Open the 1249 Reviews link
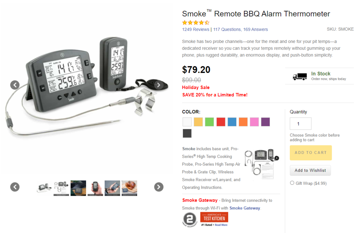Viewport: 361px width, 233px height. (x=196, y=30)
